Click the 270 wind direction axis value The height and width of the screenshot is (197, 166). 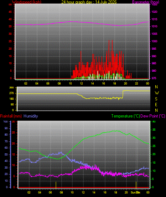point(11,93)
